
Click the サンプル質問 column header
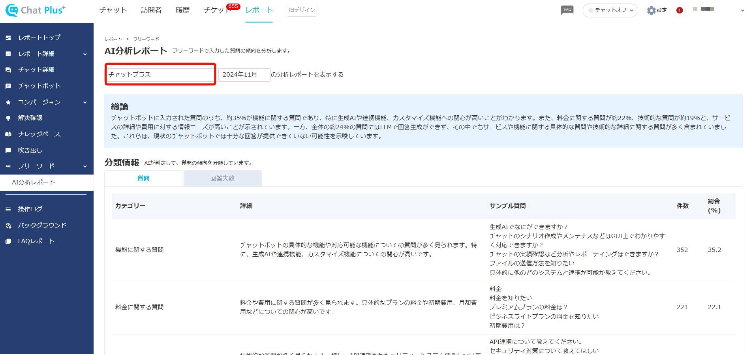507,206
